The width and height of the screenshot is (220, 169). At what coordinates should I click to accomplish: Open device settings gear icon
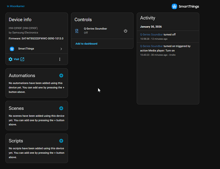point(10,59)
